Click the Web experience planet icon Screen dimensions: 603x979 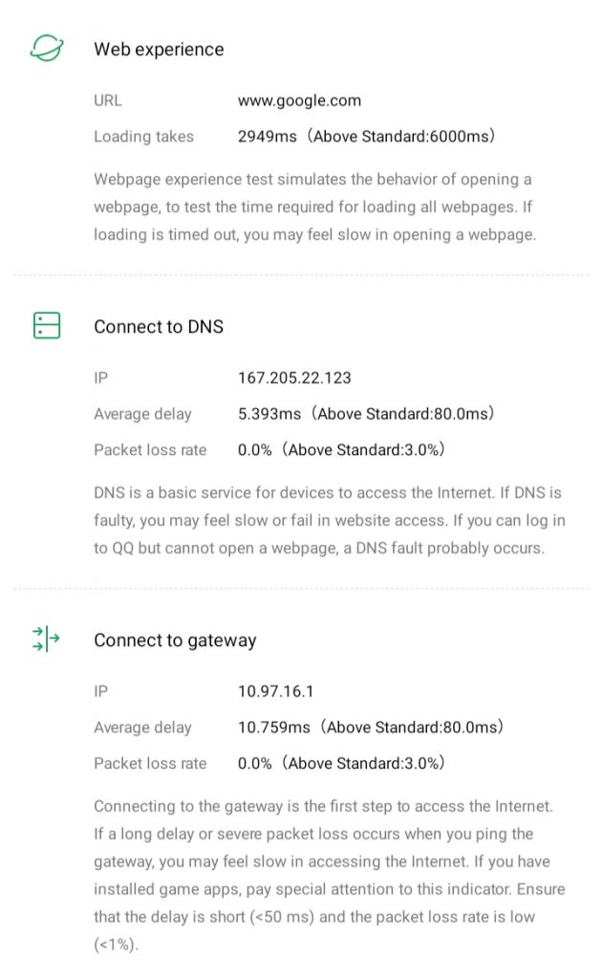click(x=46, y=49)
